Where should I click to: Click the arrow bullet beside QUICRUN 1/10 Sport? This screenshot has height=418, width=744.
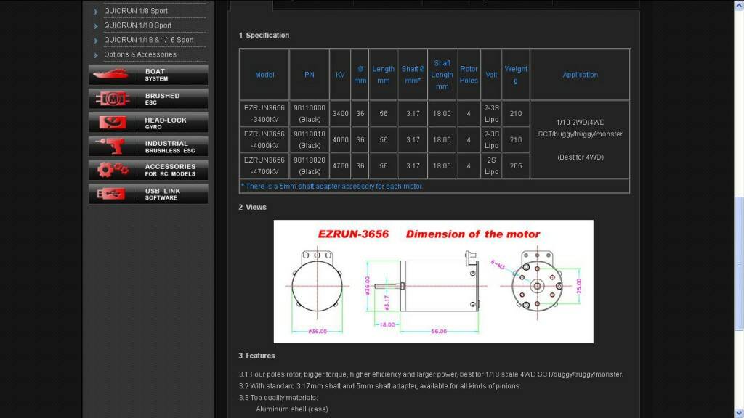pyautogui.click(x=96, y=26)
